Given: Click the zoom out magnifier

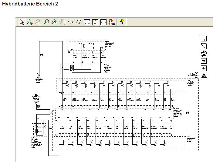Looking at the screenshot, I should 38,22.
